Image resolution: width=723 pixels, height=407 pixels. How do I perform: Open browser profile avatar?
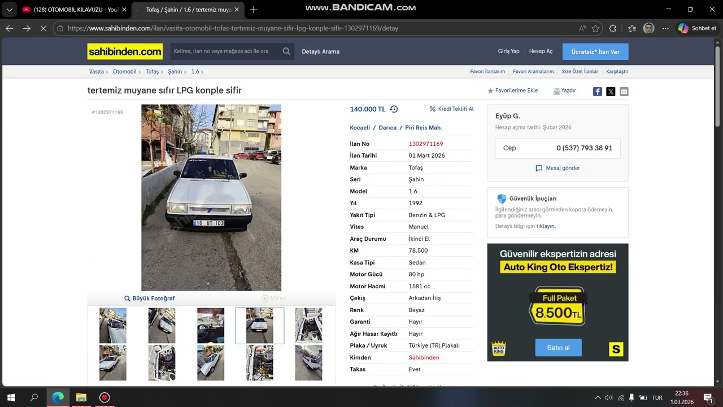click(649, 28)
